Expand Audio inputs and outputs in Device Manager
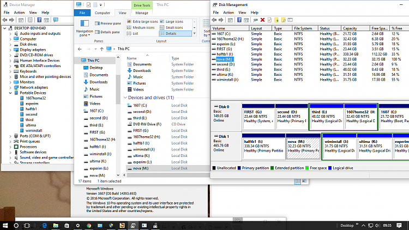 pyautogui.click(x=10, y=34)
